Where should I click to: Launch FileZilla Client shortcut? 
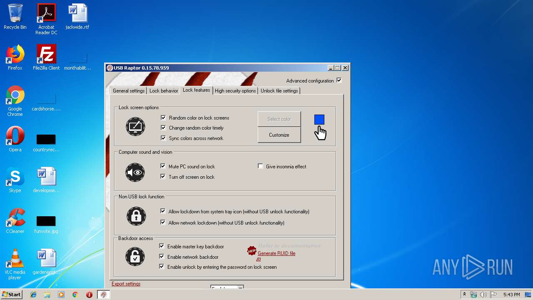[x=46, y=57]
